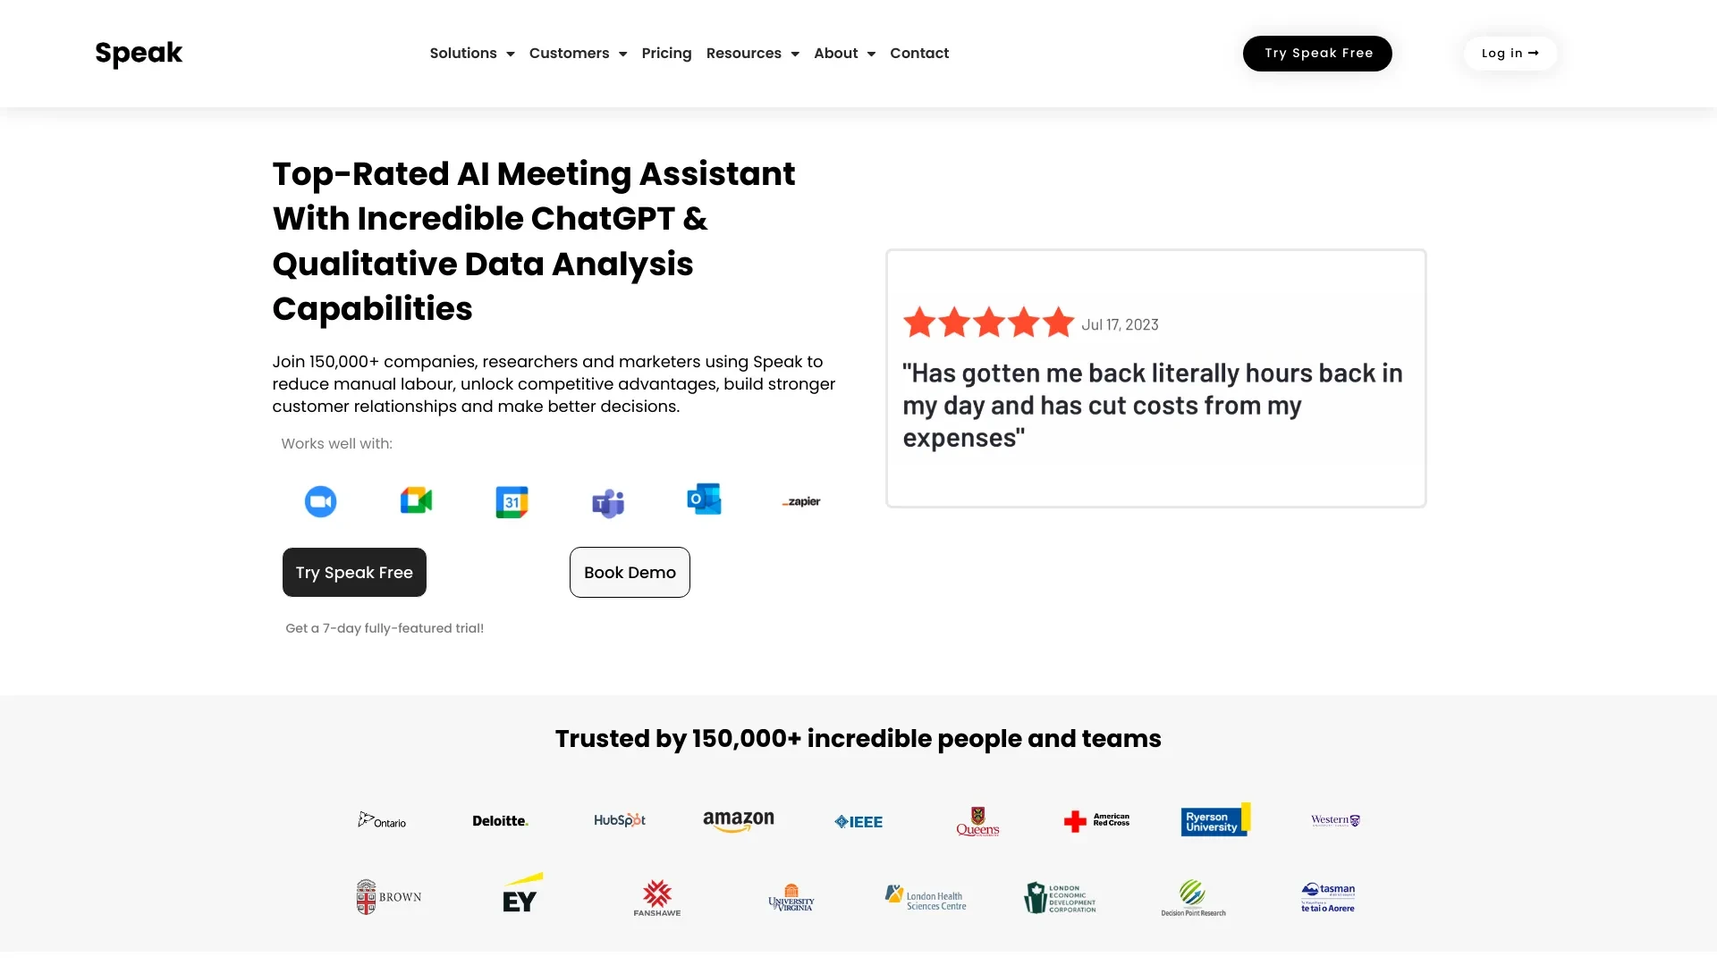Click the Zoom integration icon
Viewport: 1717px width, 965px height.
319,499
